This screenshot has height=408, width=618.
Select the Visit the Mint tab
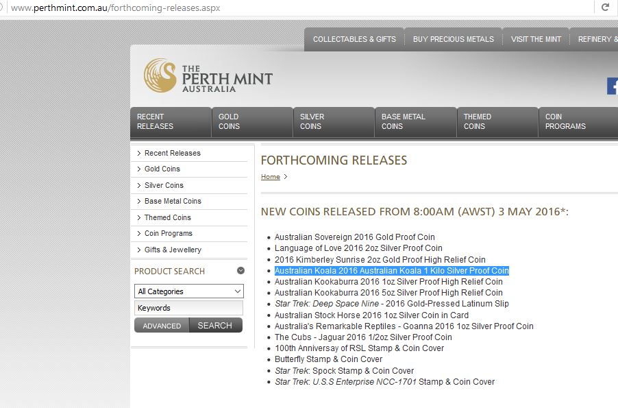tap(536, 39)
